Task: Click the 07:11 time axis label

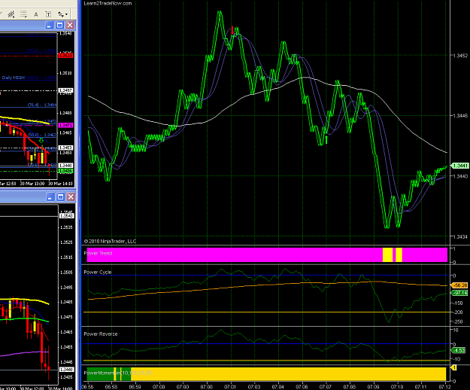Action: [x=421, y=387]
